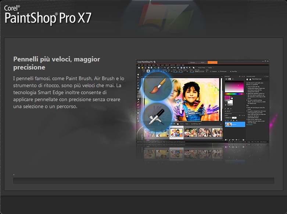Click the pink gradient color picker area
The height and width of the screenshot is (214, 287).
pos(234,86)
